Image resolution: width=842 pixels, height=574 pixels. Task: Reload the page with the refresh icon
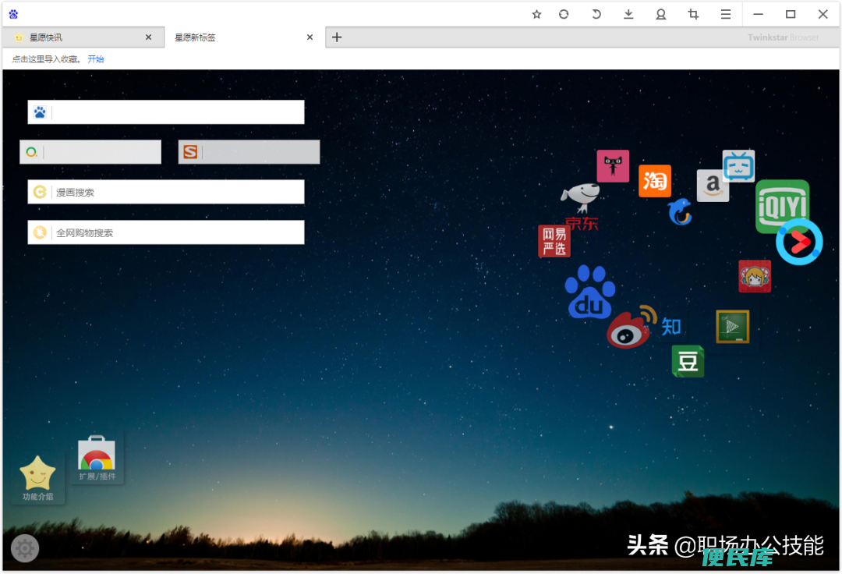pyautogui.click(x=564, y=15)
